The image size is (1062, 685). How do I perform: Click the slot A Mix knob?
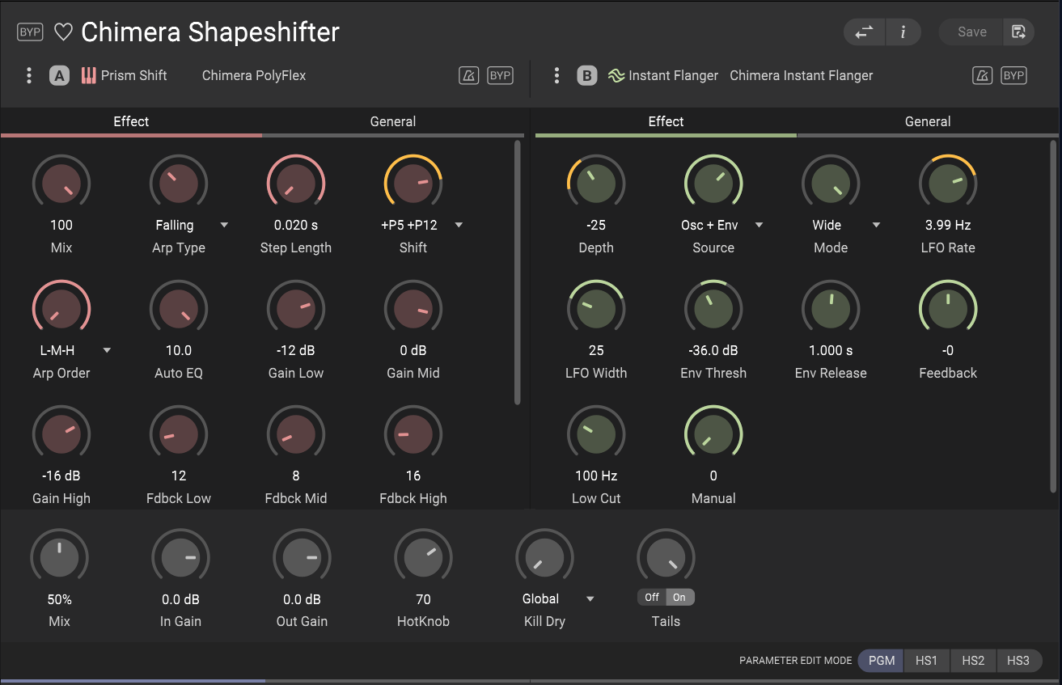pos(61,184)
